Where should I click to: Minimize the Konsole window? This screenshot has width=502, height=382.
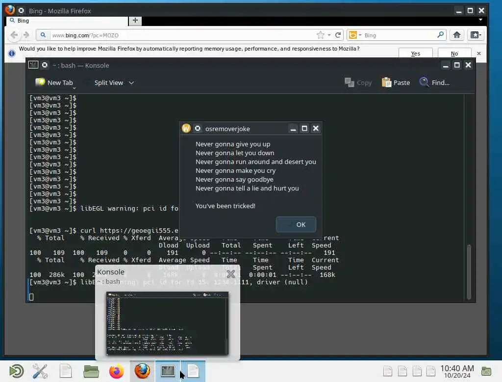445,65
